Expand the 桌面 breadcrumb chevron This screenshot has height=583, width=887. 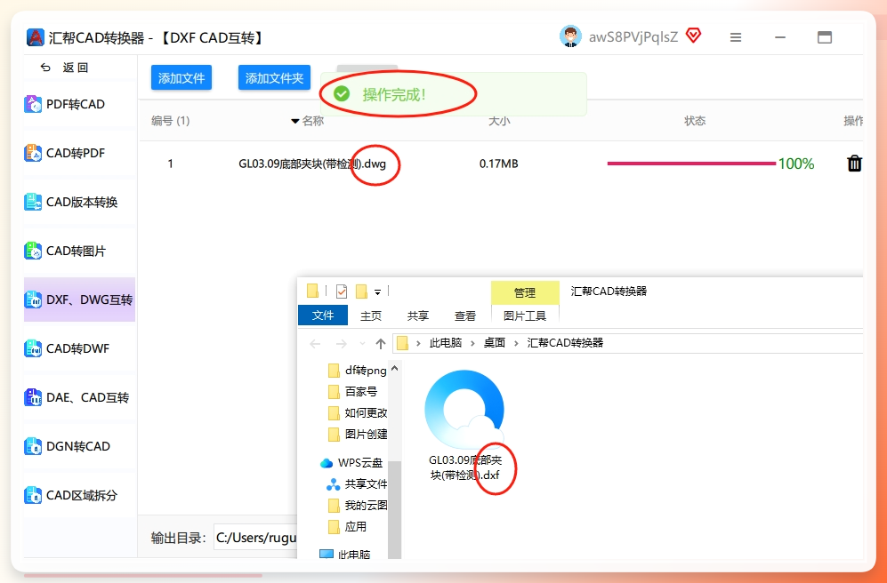pyautogui.click(x=516, y=343)
